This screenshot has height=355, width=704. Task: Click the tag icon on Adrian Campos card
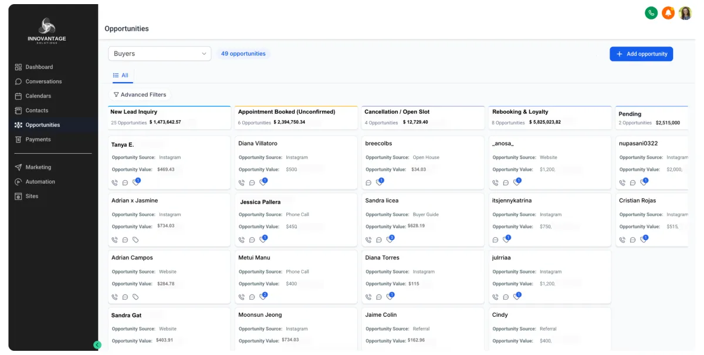pos(136,297)
